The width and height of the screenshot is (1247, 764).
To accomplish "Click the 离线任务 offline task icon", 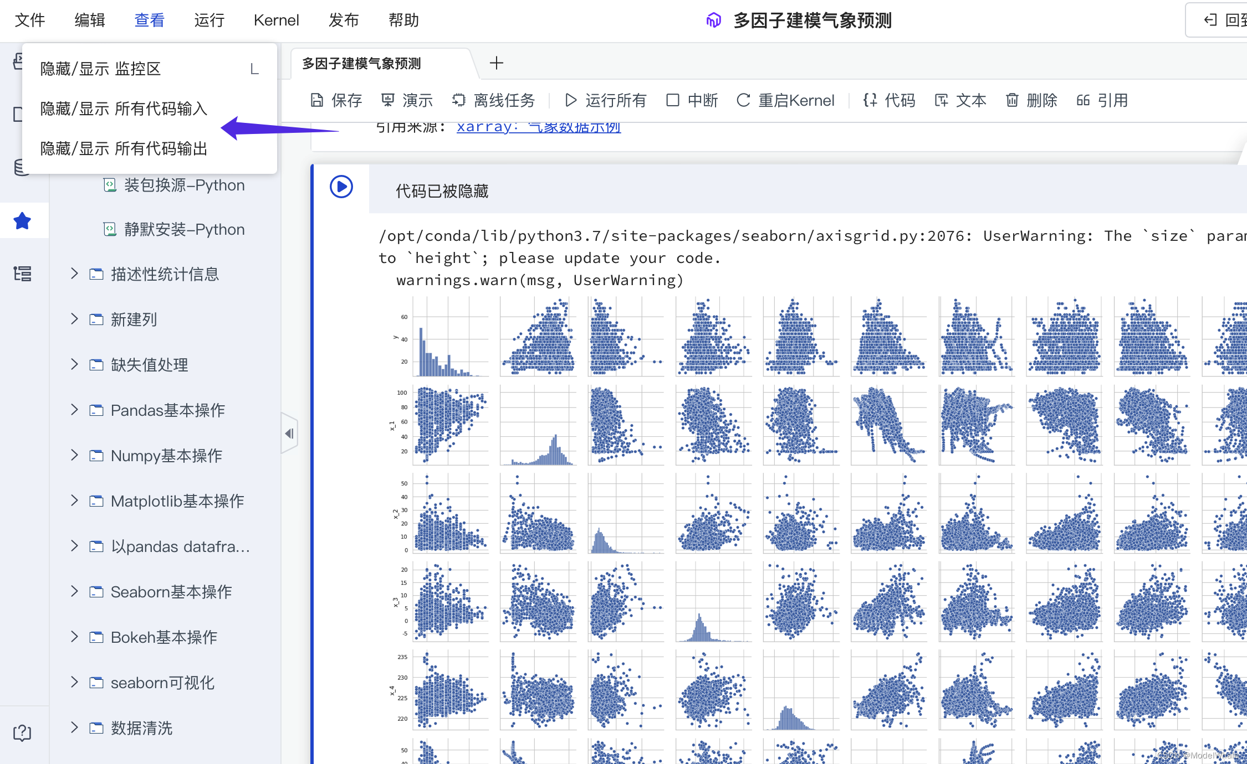I will 459,100.
